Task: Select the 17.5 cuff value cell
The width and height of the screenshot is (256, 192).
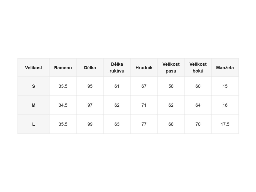Action: 225,124
